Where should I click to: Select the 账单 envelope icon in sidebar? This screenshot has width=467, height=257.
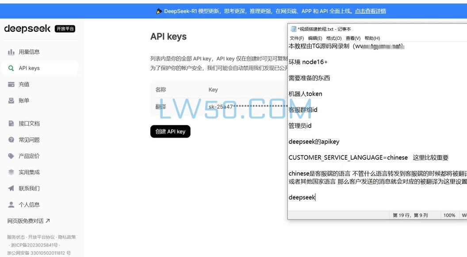[x=11, y=100]
